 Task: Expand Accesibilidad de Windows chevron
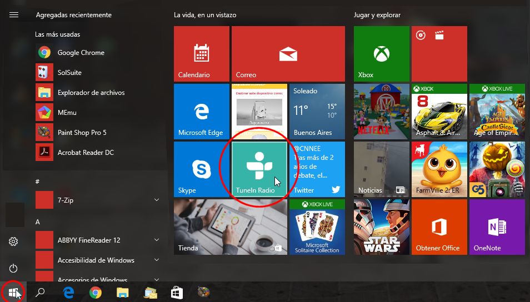coord(157,260)
